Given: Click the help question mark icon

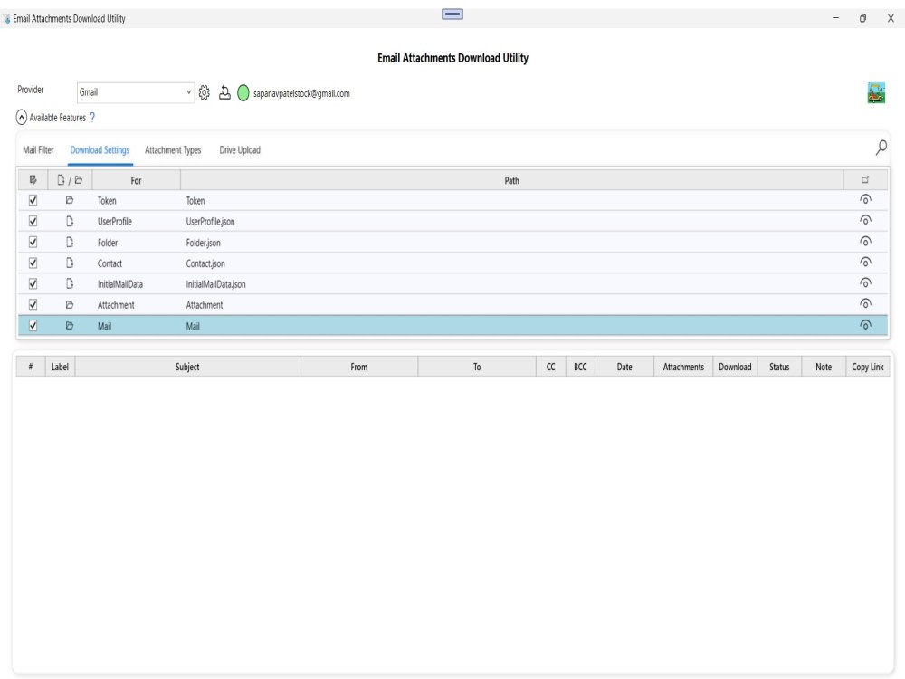Looking at the screenshot, I should (x=92, y=117).
